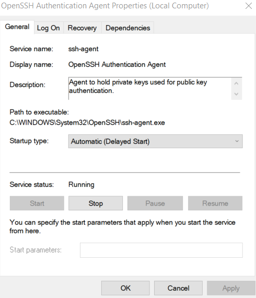The image size is (256, 298).
Task: Select the path to executable text
Action: [x=87, y=123]
